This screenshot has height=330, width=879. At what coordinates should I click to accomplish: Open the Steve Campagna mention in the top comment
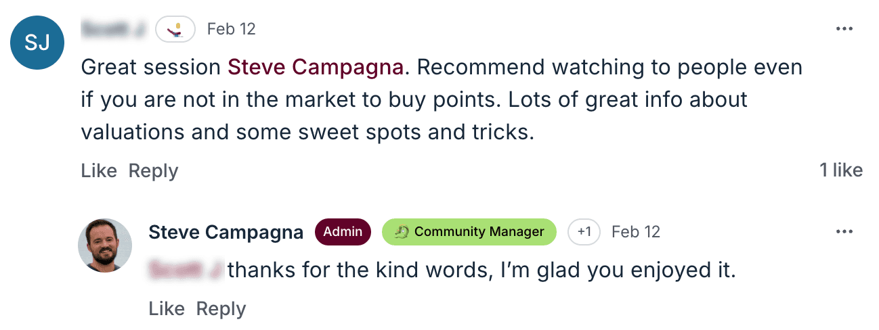click(x=316, y=67)
